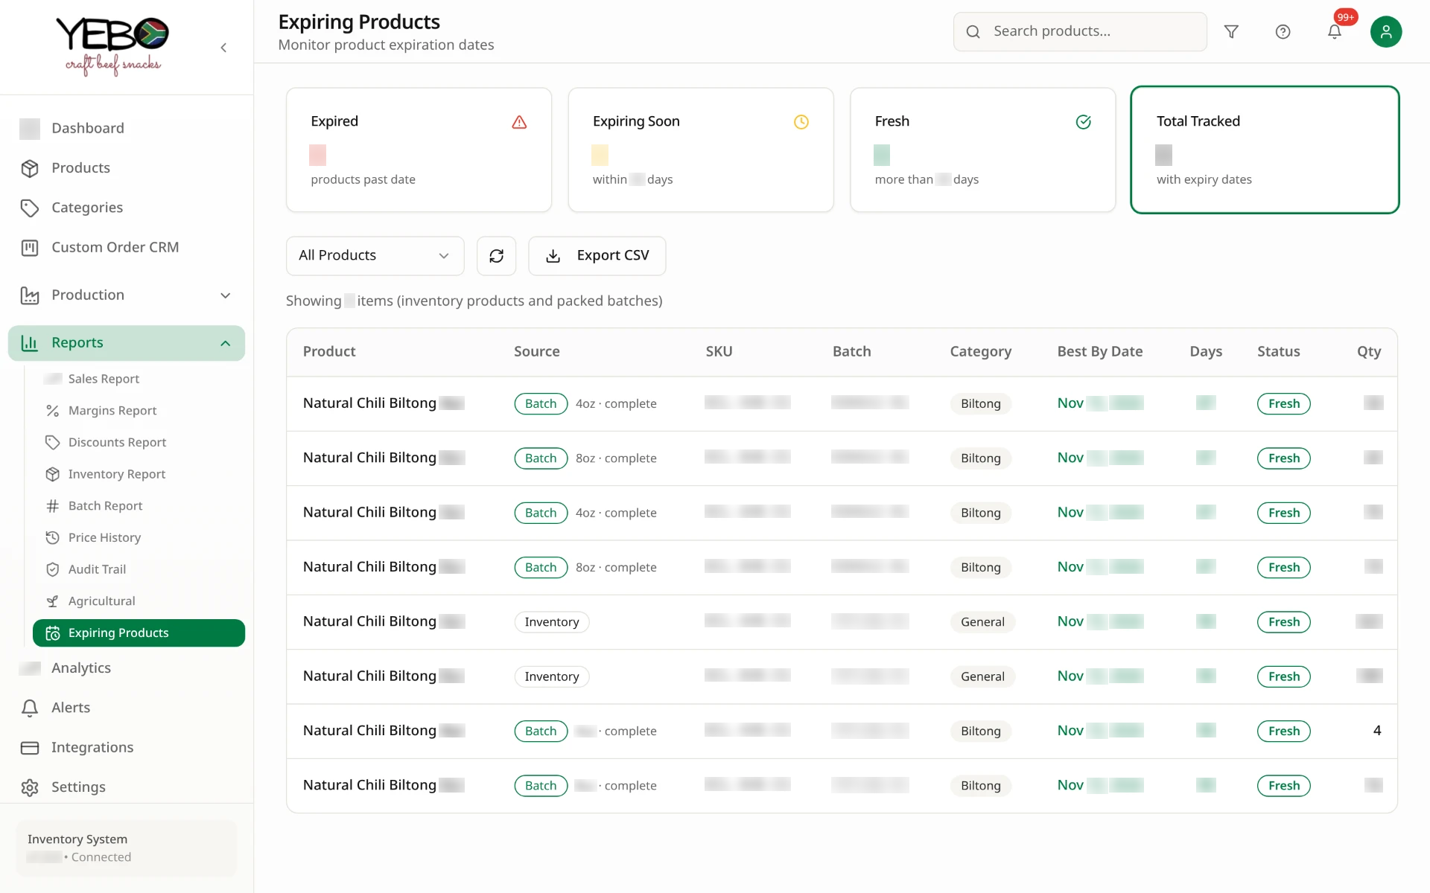
Task: Click the first Inventory source badge
Action: [551, 622]
